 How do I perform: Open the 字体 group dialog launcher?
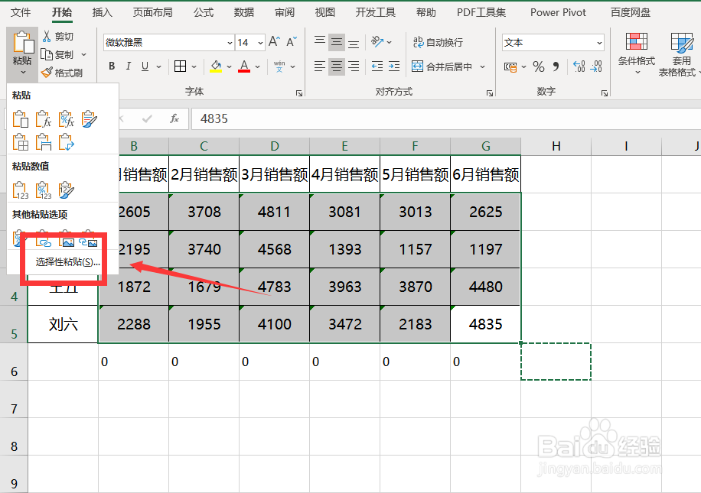point(299,93)
